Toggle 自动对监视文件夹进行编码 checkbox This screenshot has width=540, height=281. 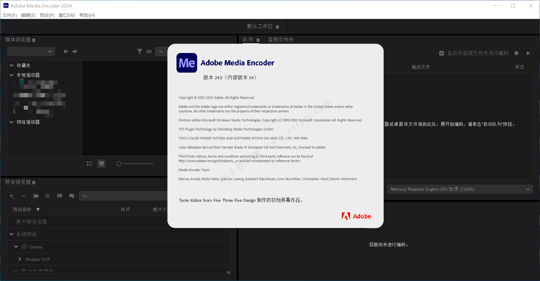click(x=442, y=53)
